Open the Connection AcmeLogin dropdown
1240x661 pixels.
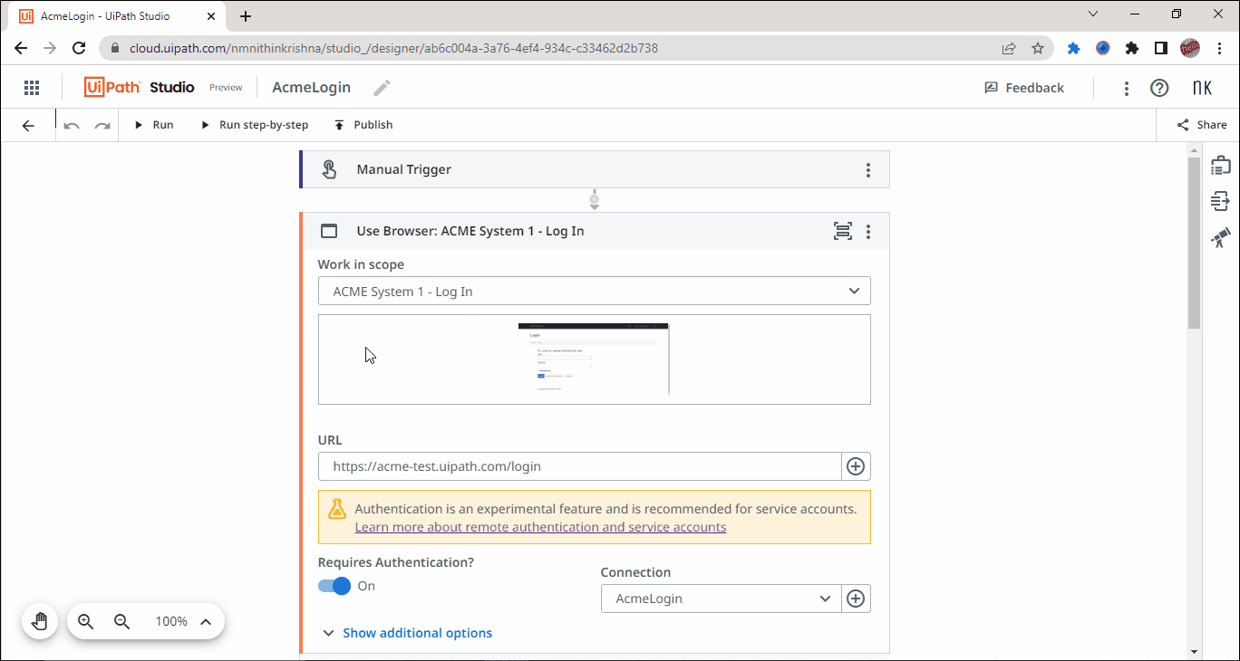pos(721,599)
